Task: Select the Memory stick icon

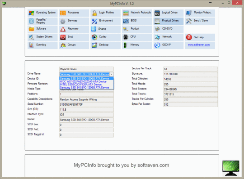Action: click(x=125, y=45)
